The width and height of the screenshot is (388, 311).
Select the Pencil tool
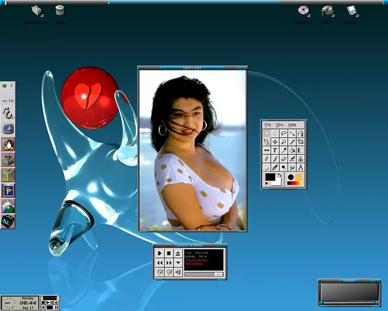(266, 159)
